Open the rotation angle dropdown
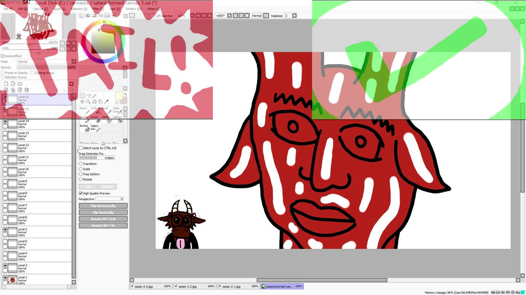 [x=229, y=16]
